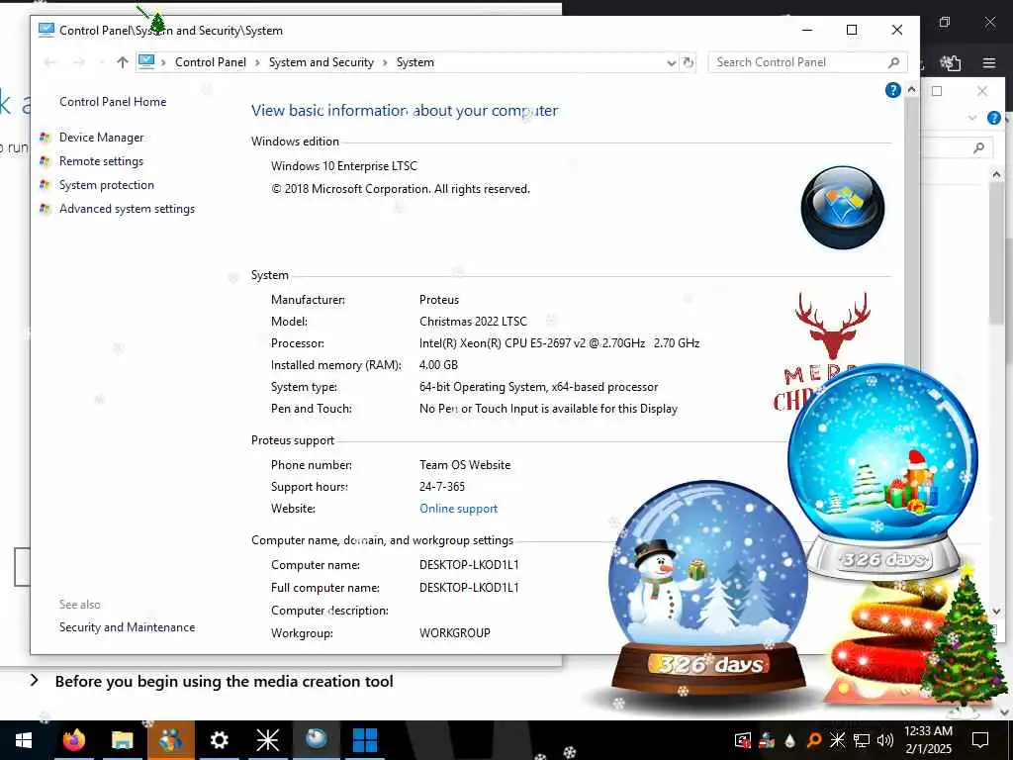1013x760 pixels.
Task: Expand the chevron before Control Panel breadcrumb
Action: 163,62
